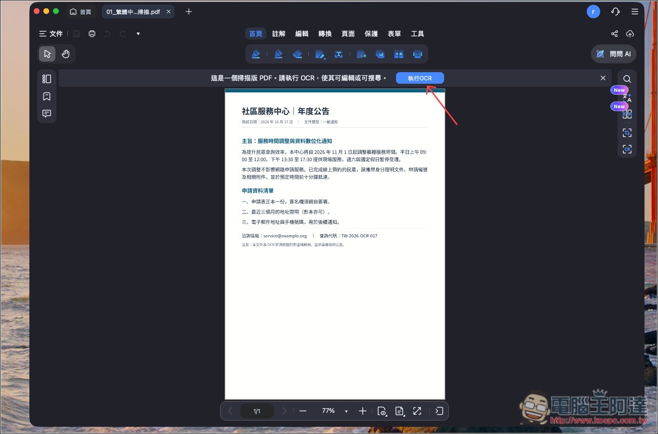Open the 文件 menu

point(51,34)
